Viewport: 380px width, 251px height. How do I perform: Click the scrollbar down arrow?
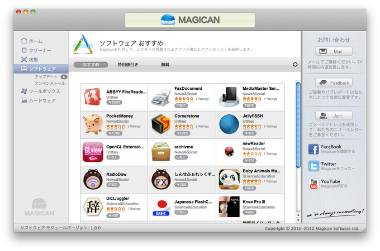pos(298,220)
